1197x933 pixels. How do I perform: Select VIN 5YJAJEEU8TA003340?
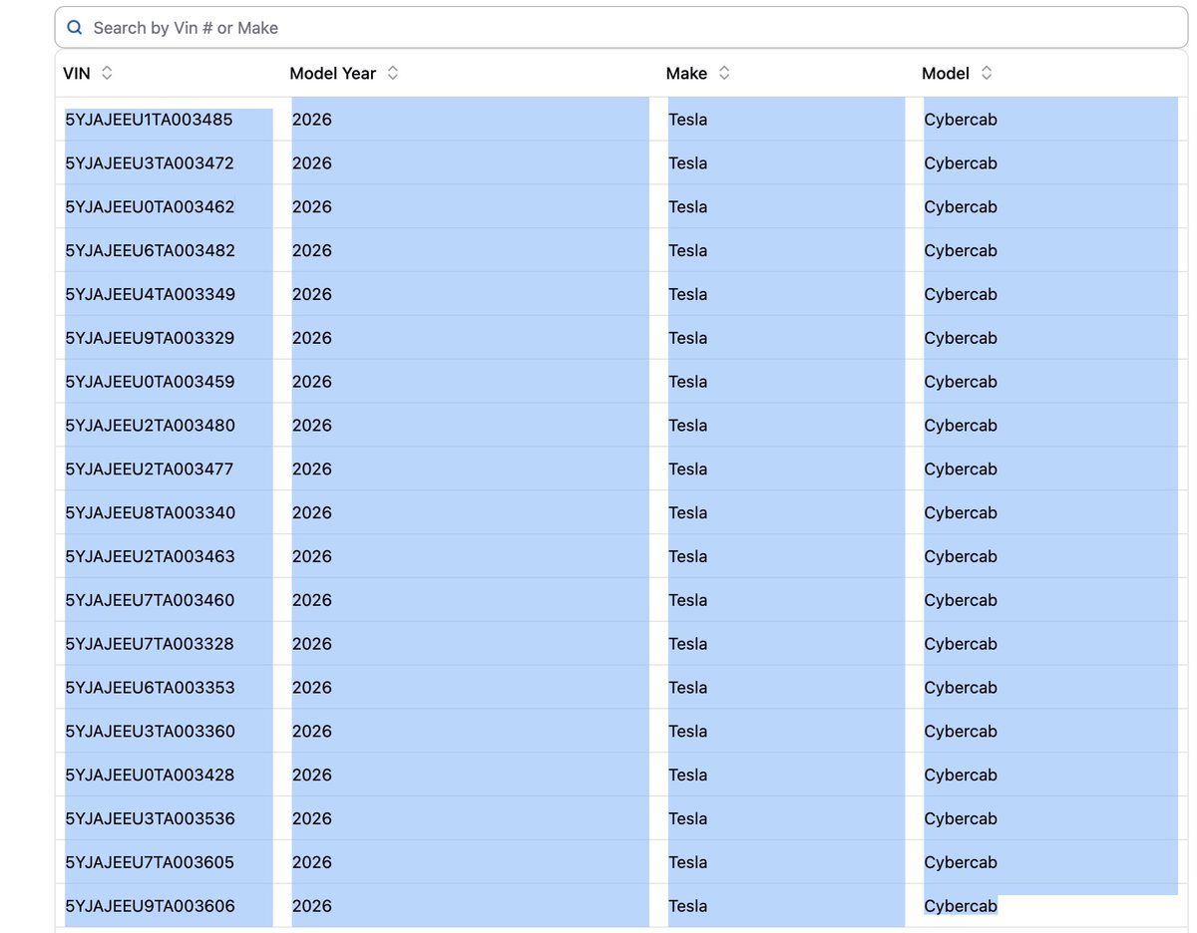tap(150, 513)
